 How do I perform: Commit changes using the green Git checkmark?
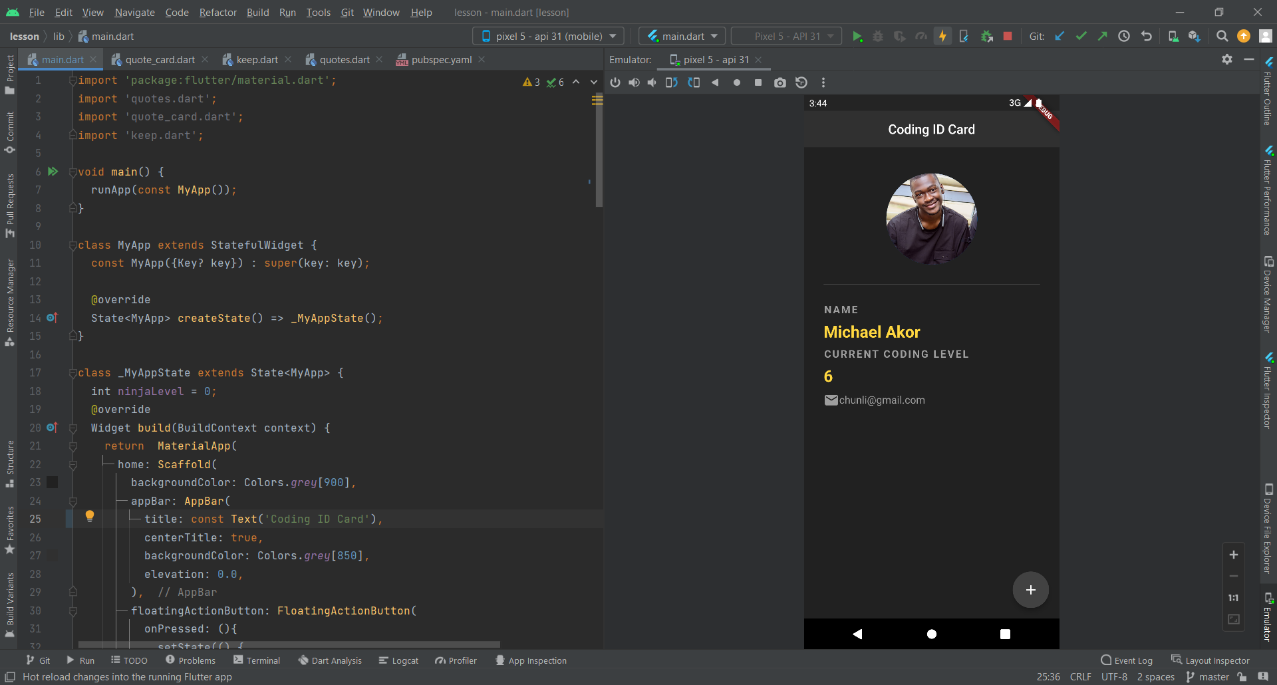(x=1081, y=36)
